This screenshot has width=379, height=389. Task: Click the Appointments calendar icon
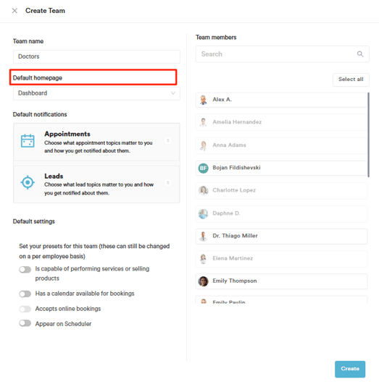point(28,141)
